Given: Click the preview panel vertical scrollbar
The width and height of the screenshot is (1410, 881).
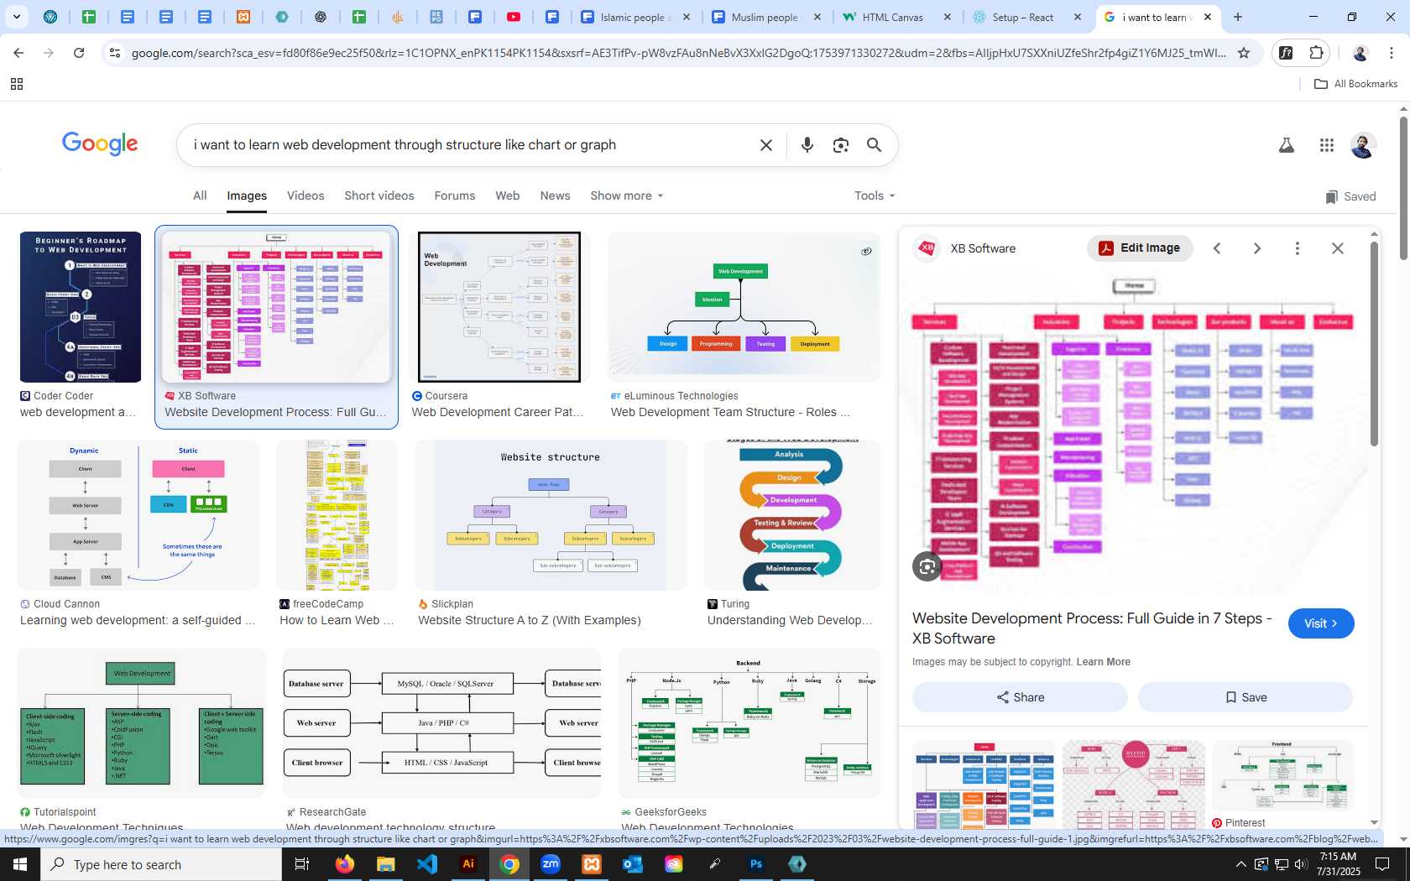Looking at the screenshot, I should pyautogui.click(x=1374, y=344).
